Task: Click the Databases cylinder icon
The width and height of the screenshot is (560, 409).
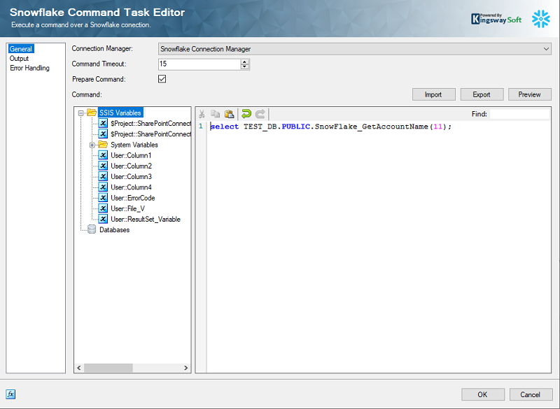Action: (x=92, y=229)
